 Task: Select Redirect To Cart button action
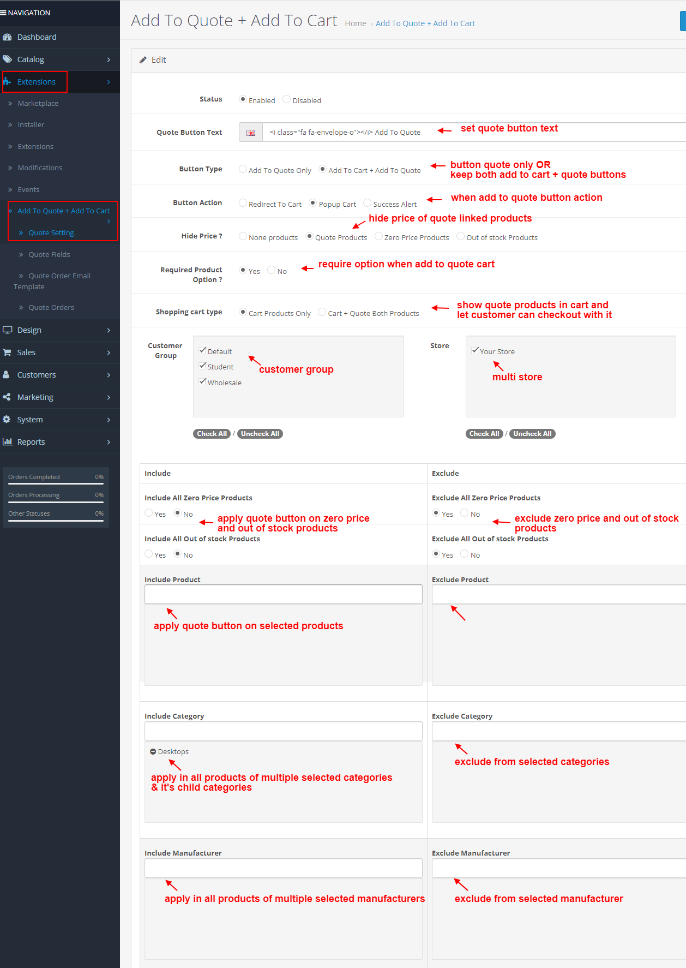point(243,203)
